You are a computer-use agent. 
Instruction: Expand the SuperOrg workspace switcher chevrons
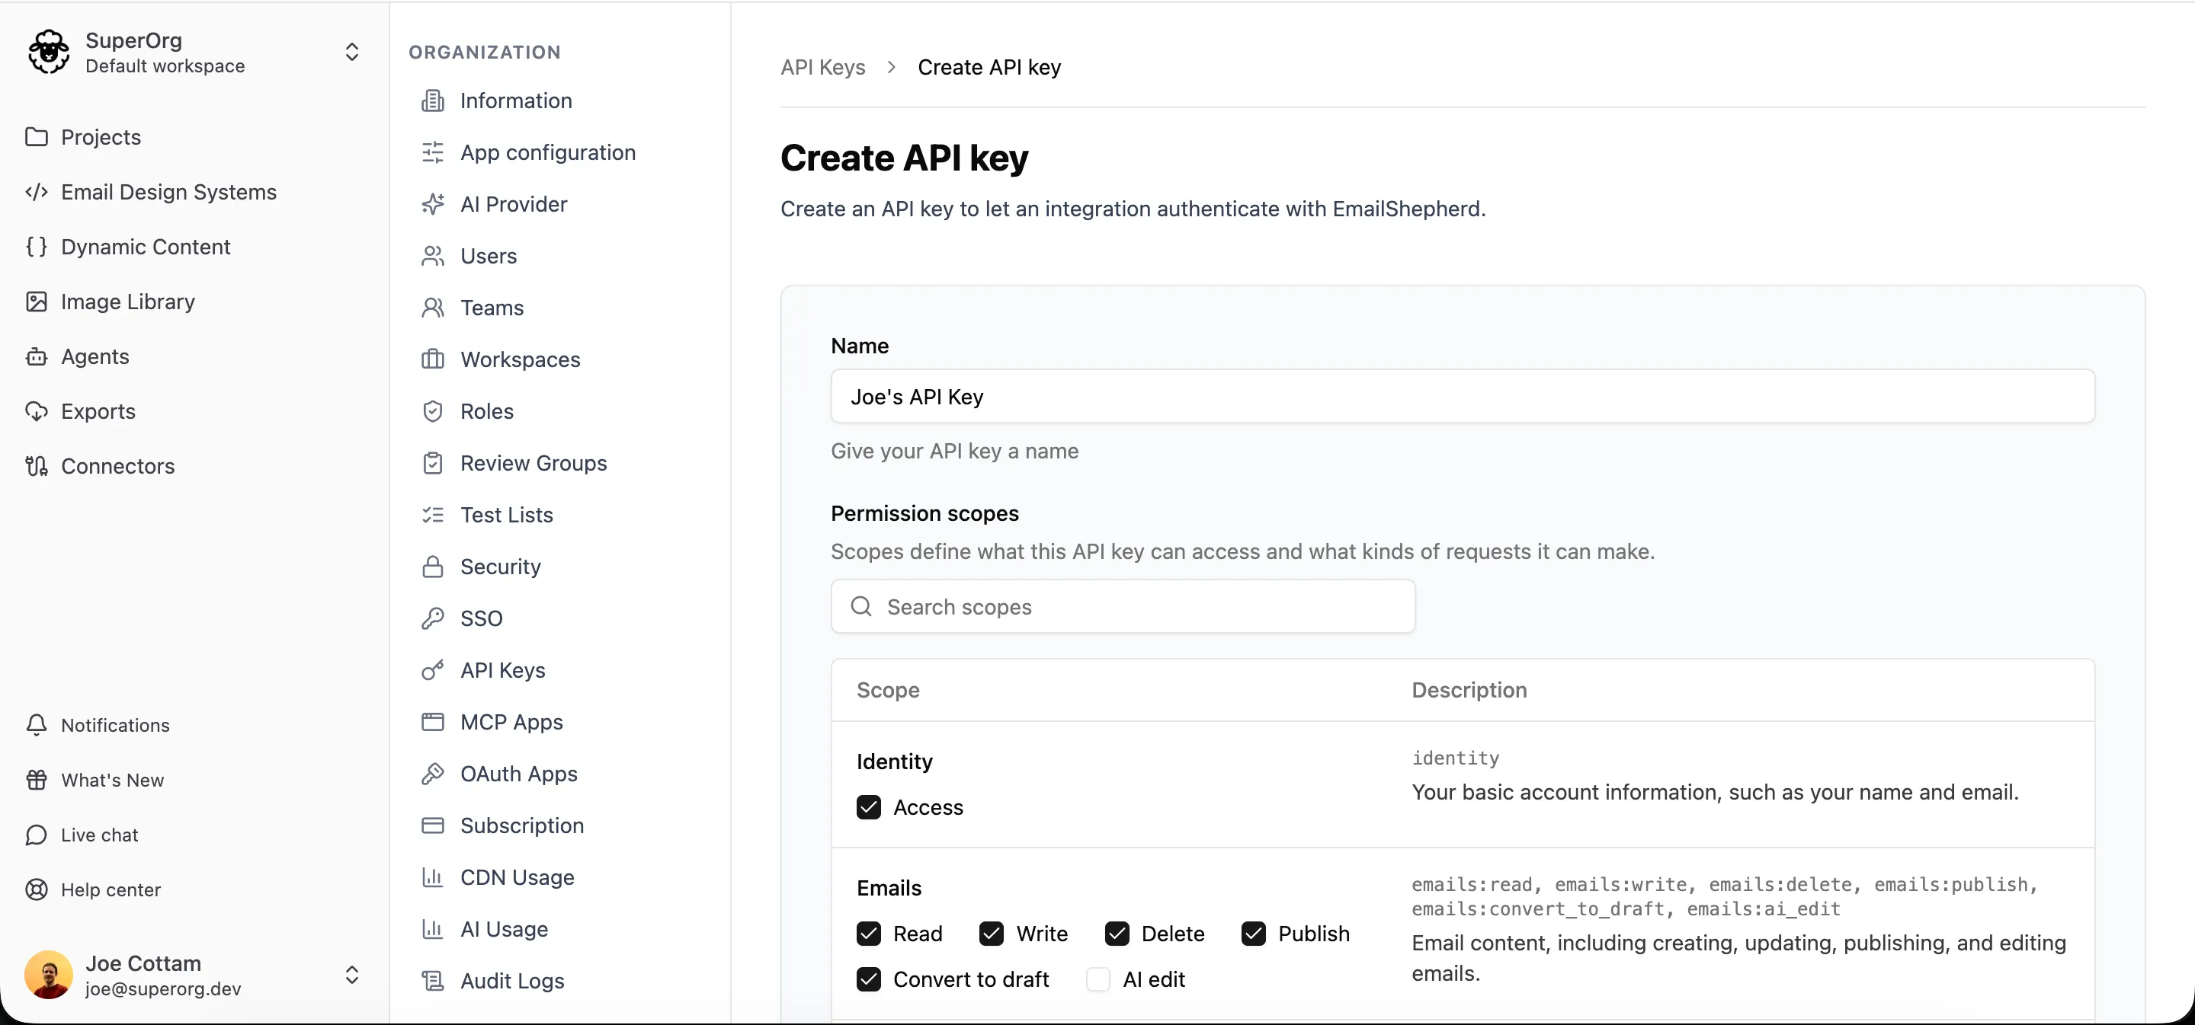point(352,52)
